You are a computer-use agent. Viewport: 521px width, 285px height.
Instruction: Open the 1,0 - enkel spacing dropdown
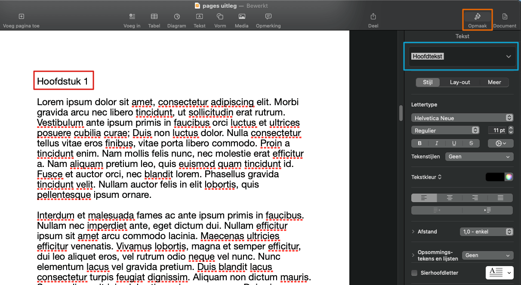487,232
